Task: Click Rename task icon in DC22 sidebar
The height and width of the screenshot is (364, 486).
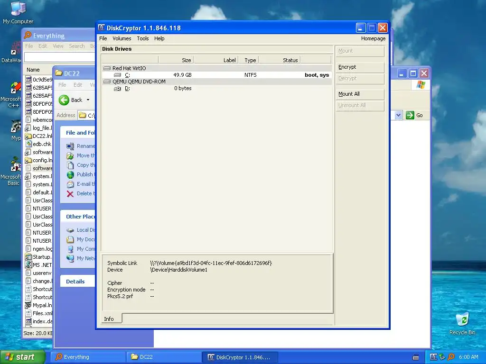Action: click(x=70, y=146)
